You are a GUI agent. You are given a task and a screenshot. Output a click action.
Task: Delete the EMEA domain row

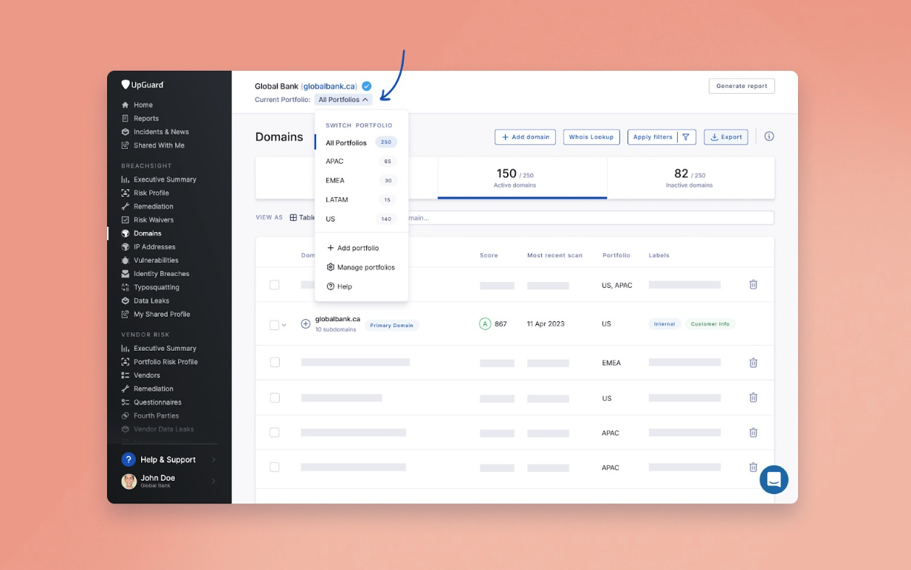753,363
